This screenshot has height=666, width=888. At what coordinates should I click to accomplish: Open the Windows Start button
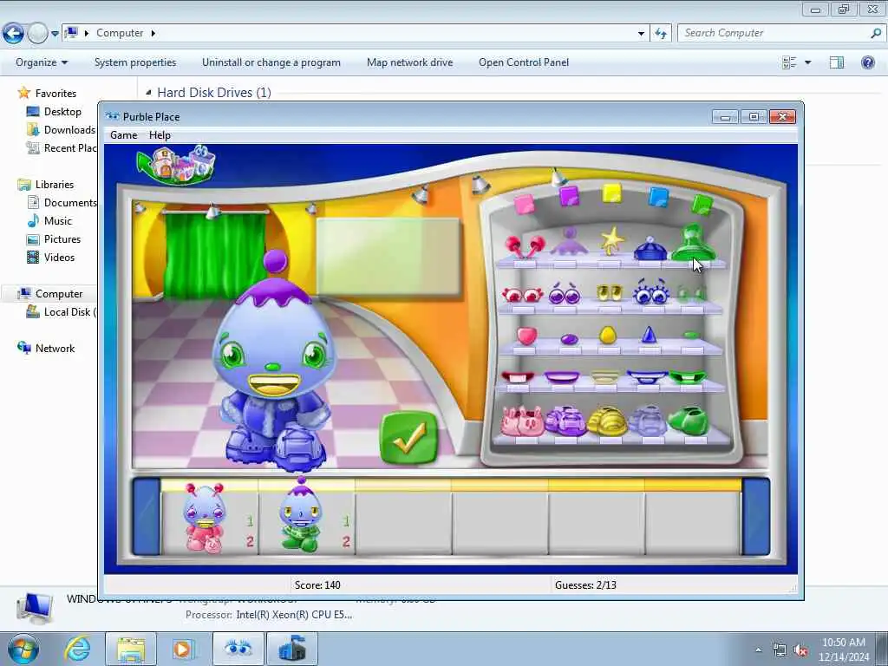click(x=23, y=649)
